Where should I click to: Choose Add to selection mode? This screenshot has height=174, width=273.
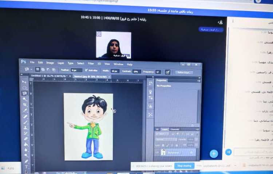[43, 70]
